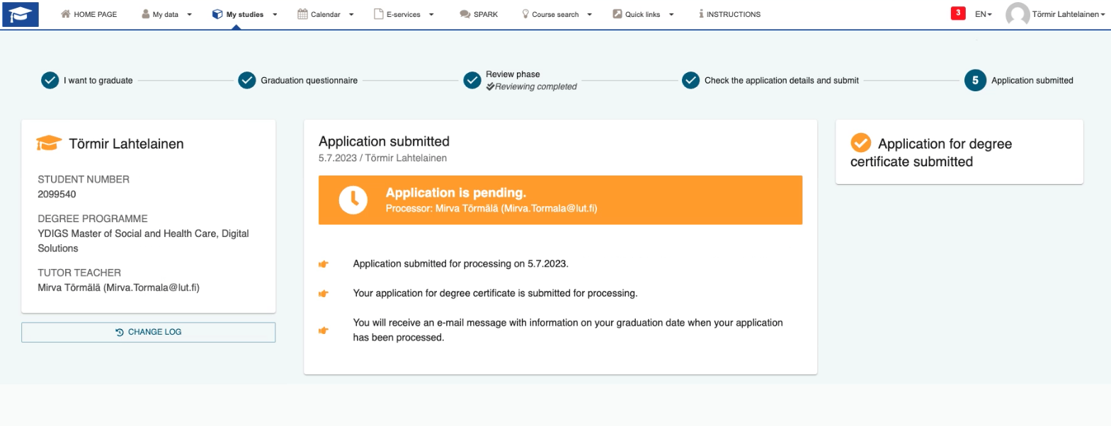Click the Processor Mirva Törmälä line in banner

click(491, 209)
